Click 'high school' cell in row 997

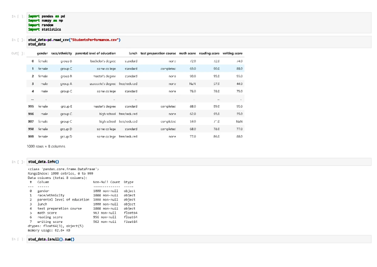pyautogui.click(x=107, y=121)
